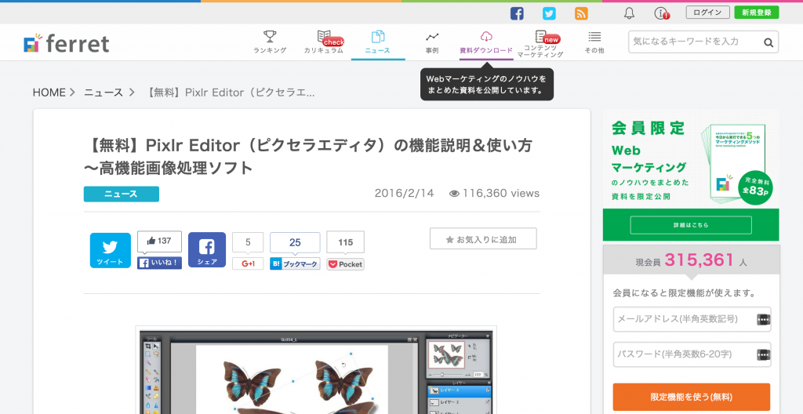Click the 116,360 views counter
The height and width of the screenshot is (414, 803).
(x=494, y=193)
